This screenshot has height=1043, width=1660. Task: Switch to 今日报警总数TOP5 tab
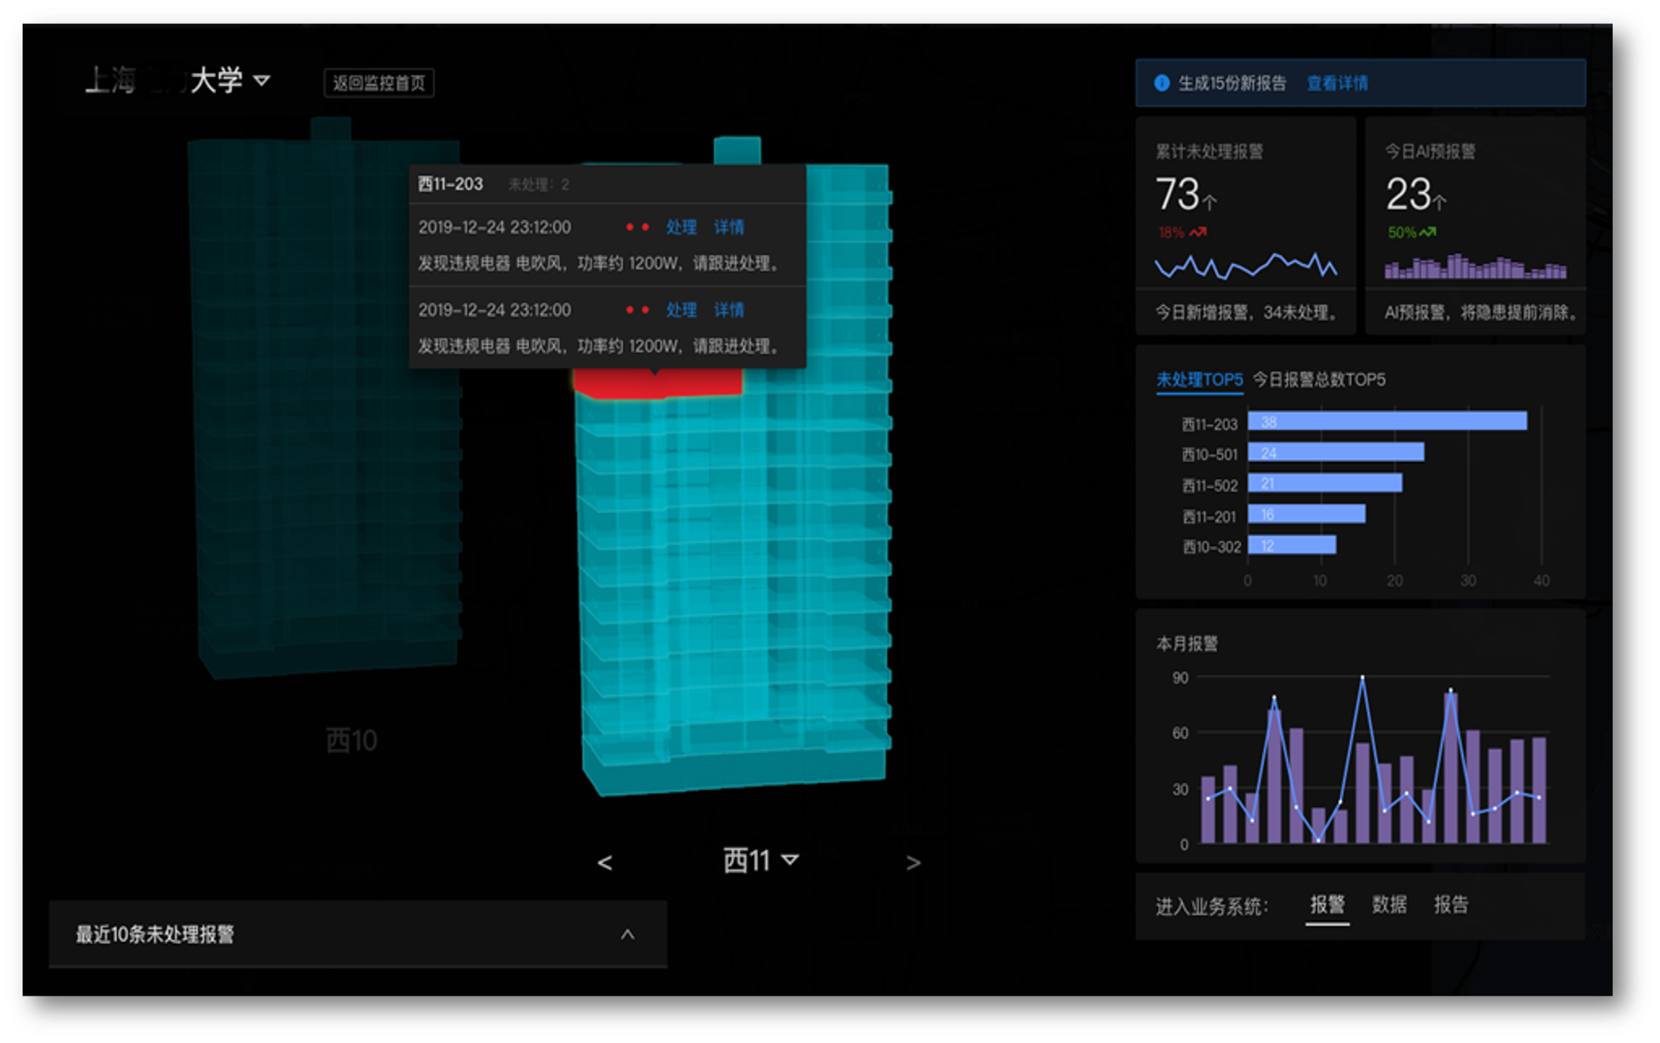(x=1319, y=380)
